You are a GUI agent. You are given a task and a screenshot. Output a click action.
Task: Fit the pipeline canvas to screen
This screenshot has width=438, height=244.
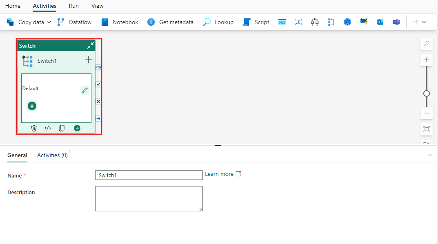tap(426, 129)
